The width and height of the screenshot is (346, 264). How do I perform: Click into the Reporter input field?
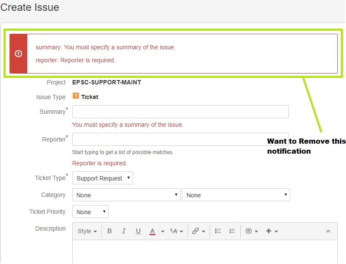coord(181,139)
